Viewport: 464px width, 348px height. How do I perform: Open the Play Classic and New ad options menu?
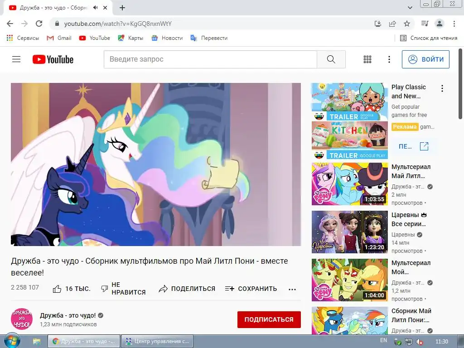pos(442,88)
